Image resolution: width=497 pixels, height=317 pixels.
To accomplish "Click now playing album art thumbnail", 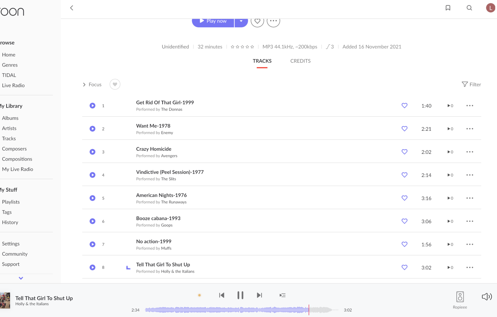I will click(5, 301).
